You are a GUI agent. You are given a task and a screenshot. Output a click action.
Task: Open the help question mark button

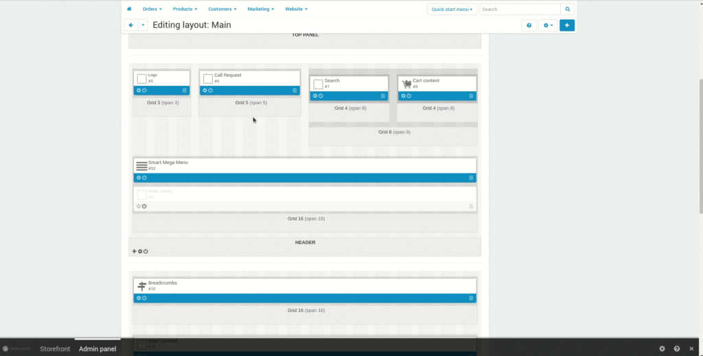click(529, 25)
